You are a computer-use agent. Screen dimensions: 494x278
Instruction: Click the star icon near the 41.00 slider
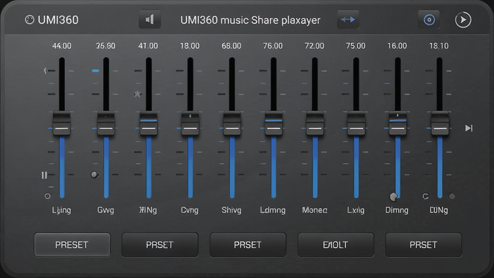pos(137,94)
